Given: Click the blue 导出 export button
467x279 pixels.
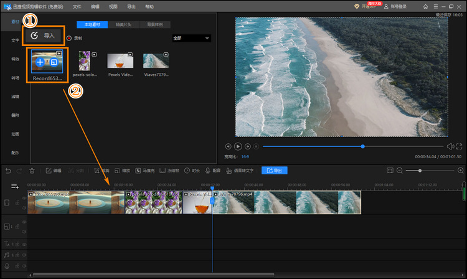Looking at the screenshot, I should point(275,170).
